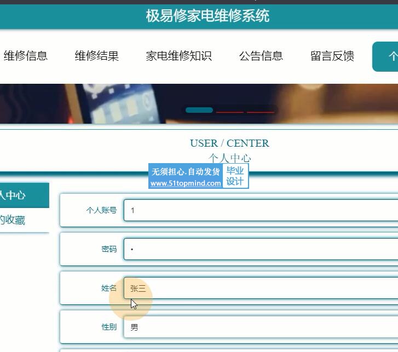Open the 维修结果 navigation item
398x352 pixels.
[97, 56]
